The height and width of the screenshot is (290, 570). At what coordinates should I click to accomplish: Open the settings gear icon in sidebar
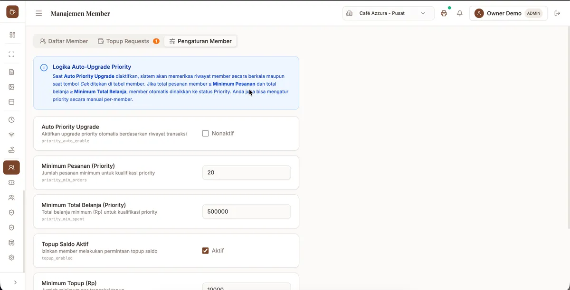(12, 257)
